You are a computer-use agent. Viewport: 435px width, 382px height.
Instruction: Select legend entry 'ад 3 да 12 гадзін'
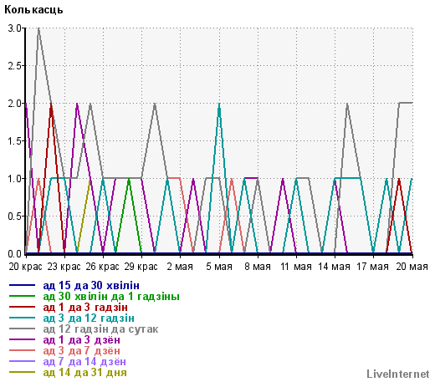pyautogui.click(x=89, y=318)
